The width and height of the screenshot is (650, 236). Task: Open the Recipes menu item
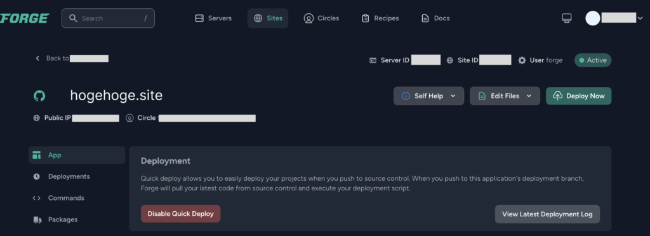(380, 18)
